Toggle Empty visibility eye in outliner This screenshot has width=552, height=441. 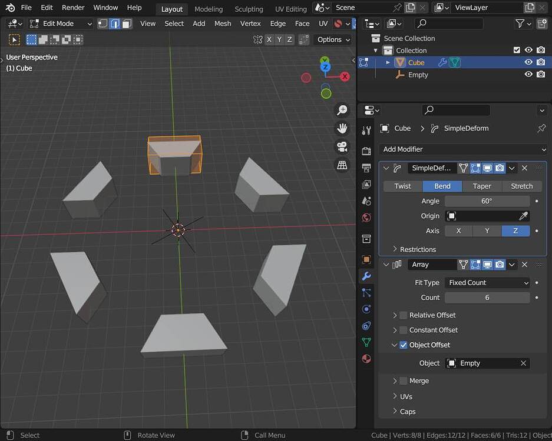(x=528, y=74)
